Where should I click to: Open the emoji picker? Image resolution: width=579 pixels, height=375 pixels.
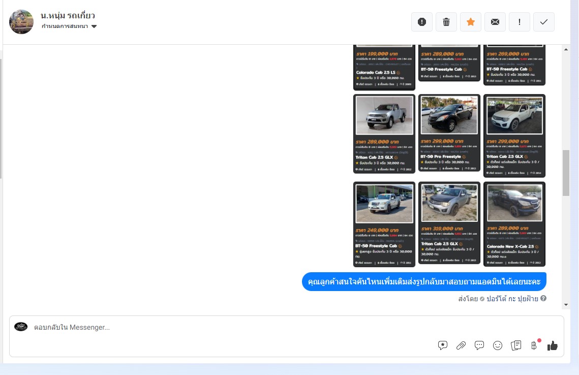(498, 345)
